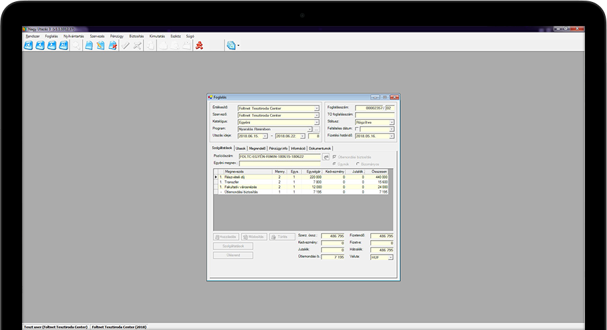Switch to the Megrendelő tab

point(257,148)
